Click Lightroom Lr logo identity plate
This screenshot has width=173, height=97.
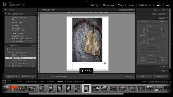click(5, 4)
